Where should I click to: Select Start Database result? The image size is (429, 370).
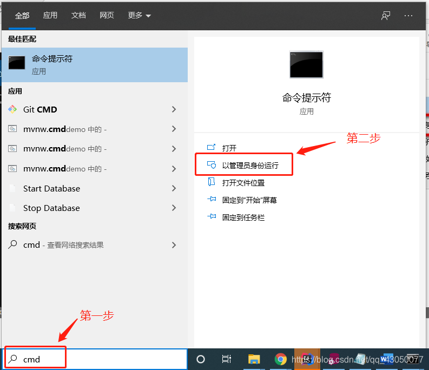95,188
